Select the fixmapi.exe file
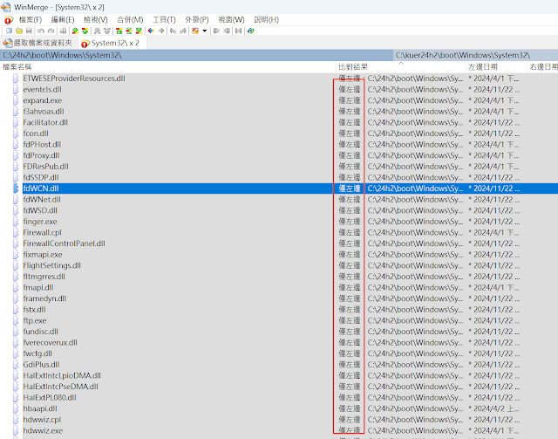The image size is (558, 439). 43,255
